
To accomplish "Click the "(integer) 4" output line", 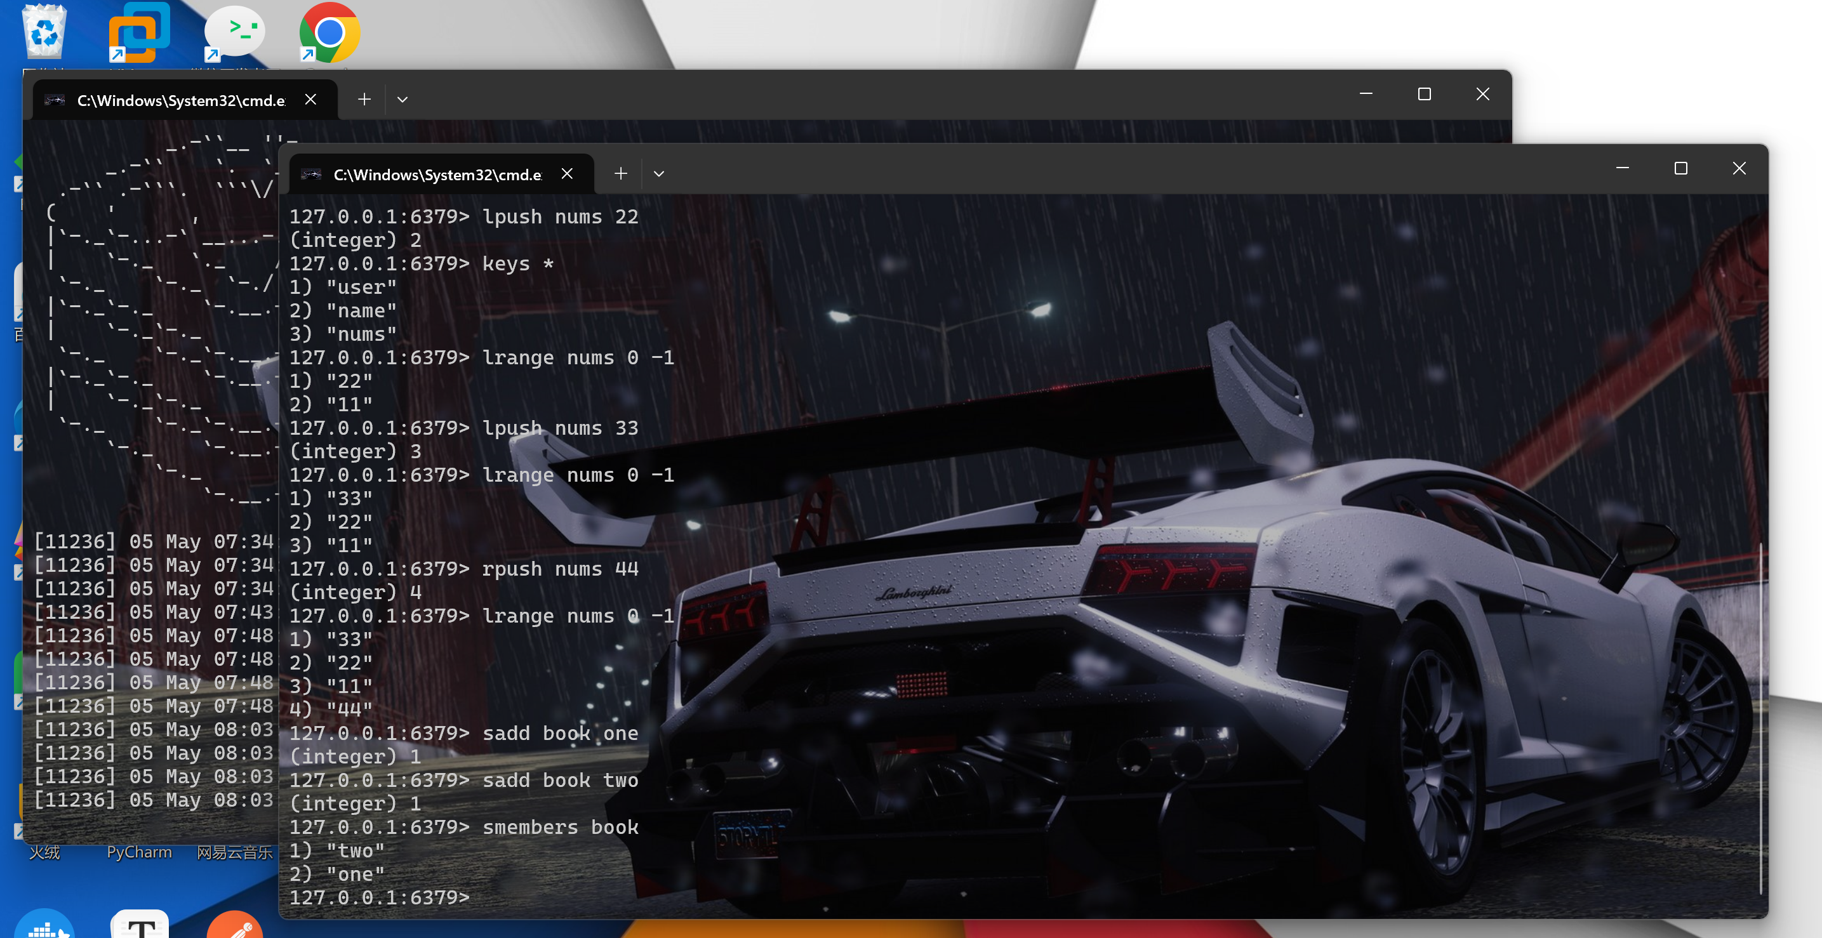I will click(355, 591).
